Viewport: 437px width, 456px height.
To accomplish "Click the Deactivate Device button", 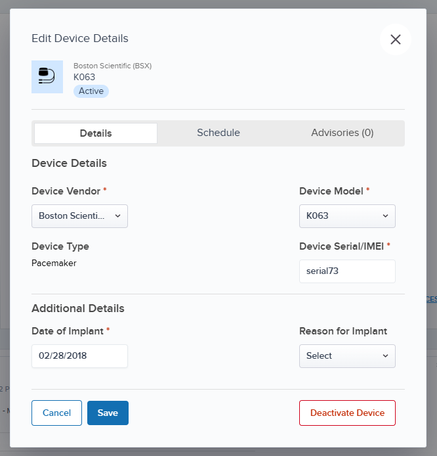I will click(347, 413).
